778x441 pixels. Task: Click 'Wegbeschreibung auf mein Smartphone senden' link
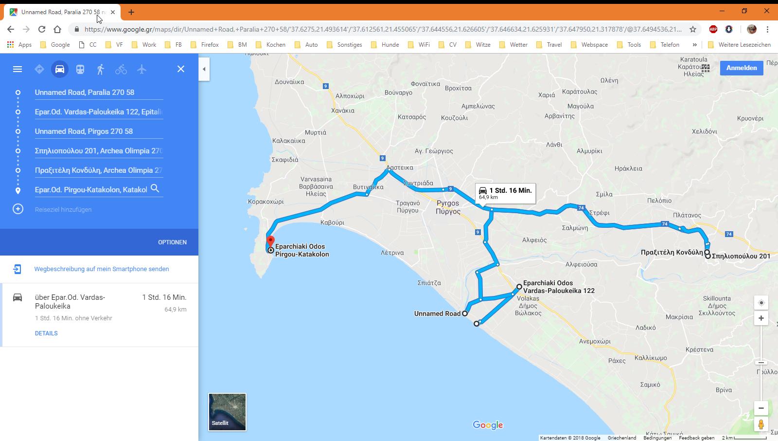pyautogui.click(x=102, y=269)
